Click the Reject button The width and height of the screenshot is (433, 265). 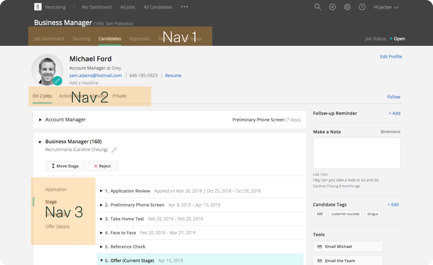point(103,166)
